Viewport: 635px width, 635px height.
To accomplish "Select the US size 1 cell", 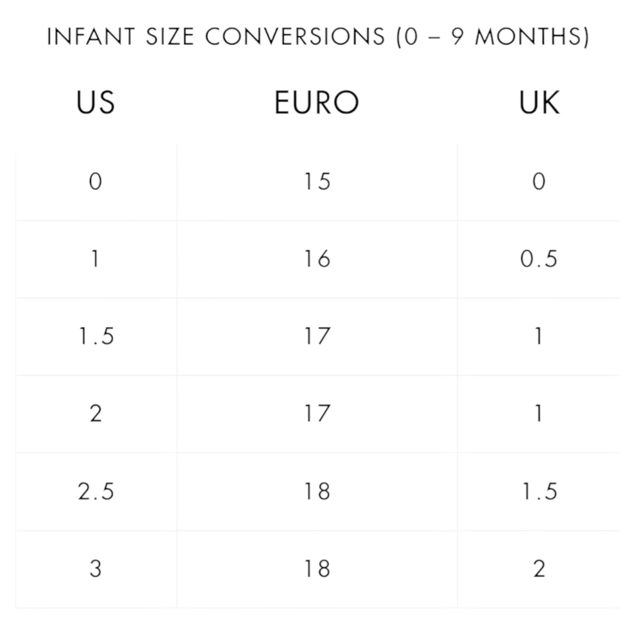I will (95, 259).
